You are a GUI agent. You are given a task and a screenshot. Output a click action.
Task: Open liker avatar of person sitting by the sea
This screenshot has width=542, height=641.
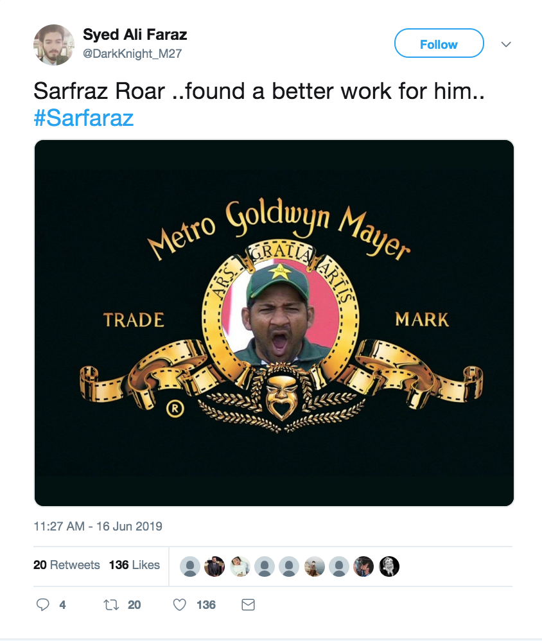point(314,566)
